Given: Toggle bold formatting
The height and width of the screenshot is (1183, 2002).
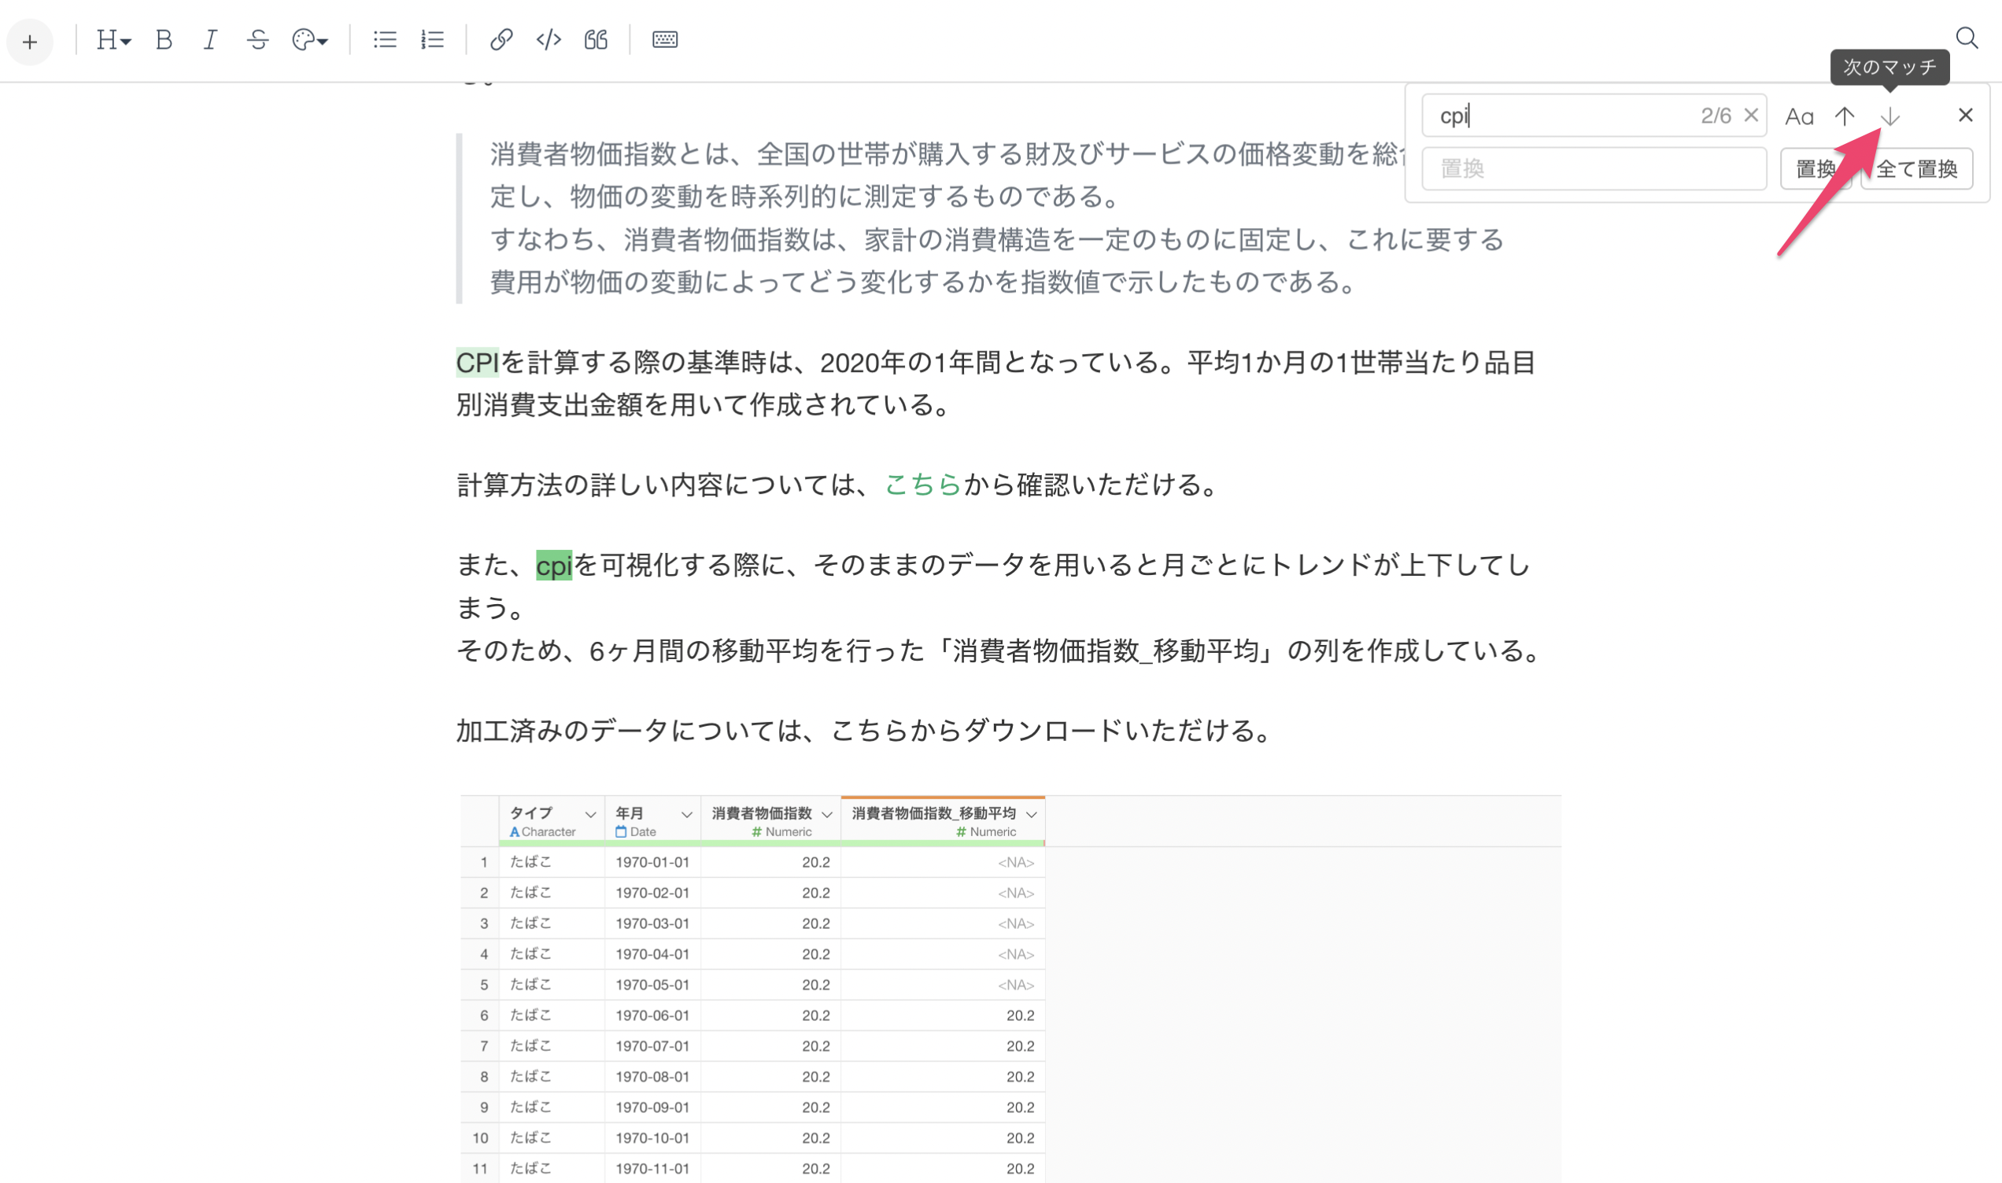Looking at the screenshot, I should click(164, 40).
